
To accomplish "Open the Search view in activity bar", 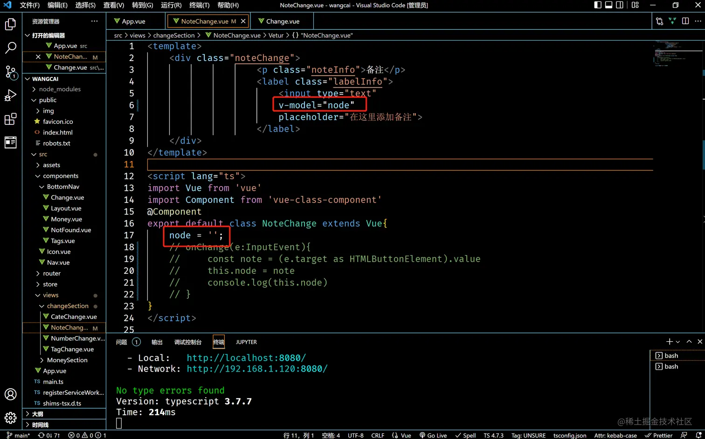I will (10, 47).
